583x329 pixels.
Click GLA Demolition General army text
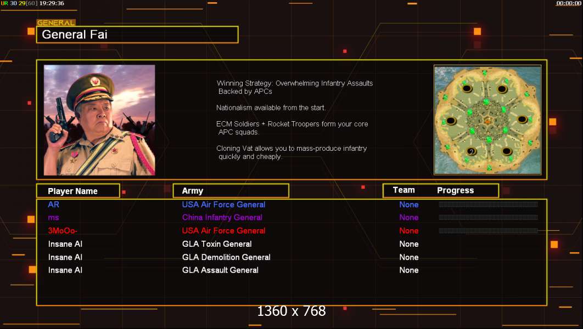tap(226, 257)
